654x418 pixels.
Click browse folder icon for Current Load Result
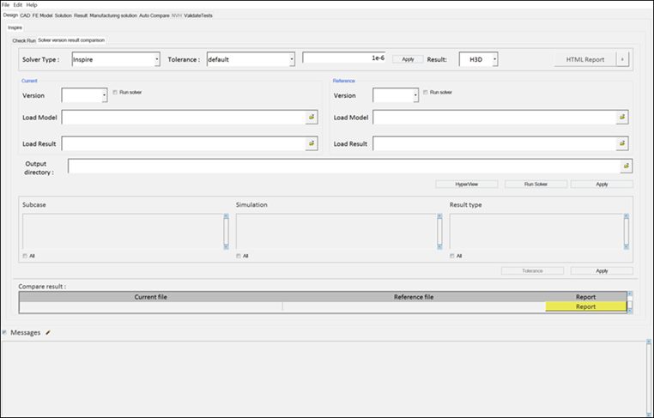312,143
